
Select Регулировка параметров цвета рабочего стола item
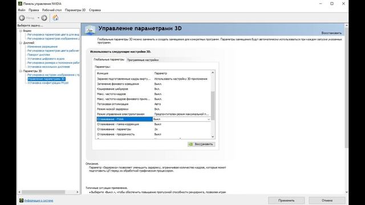[x=53, y=51]
